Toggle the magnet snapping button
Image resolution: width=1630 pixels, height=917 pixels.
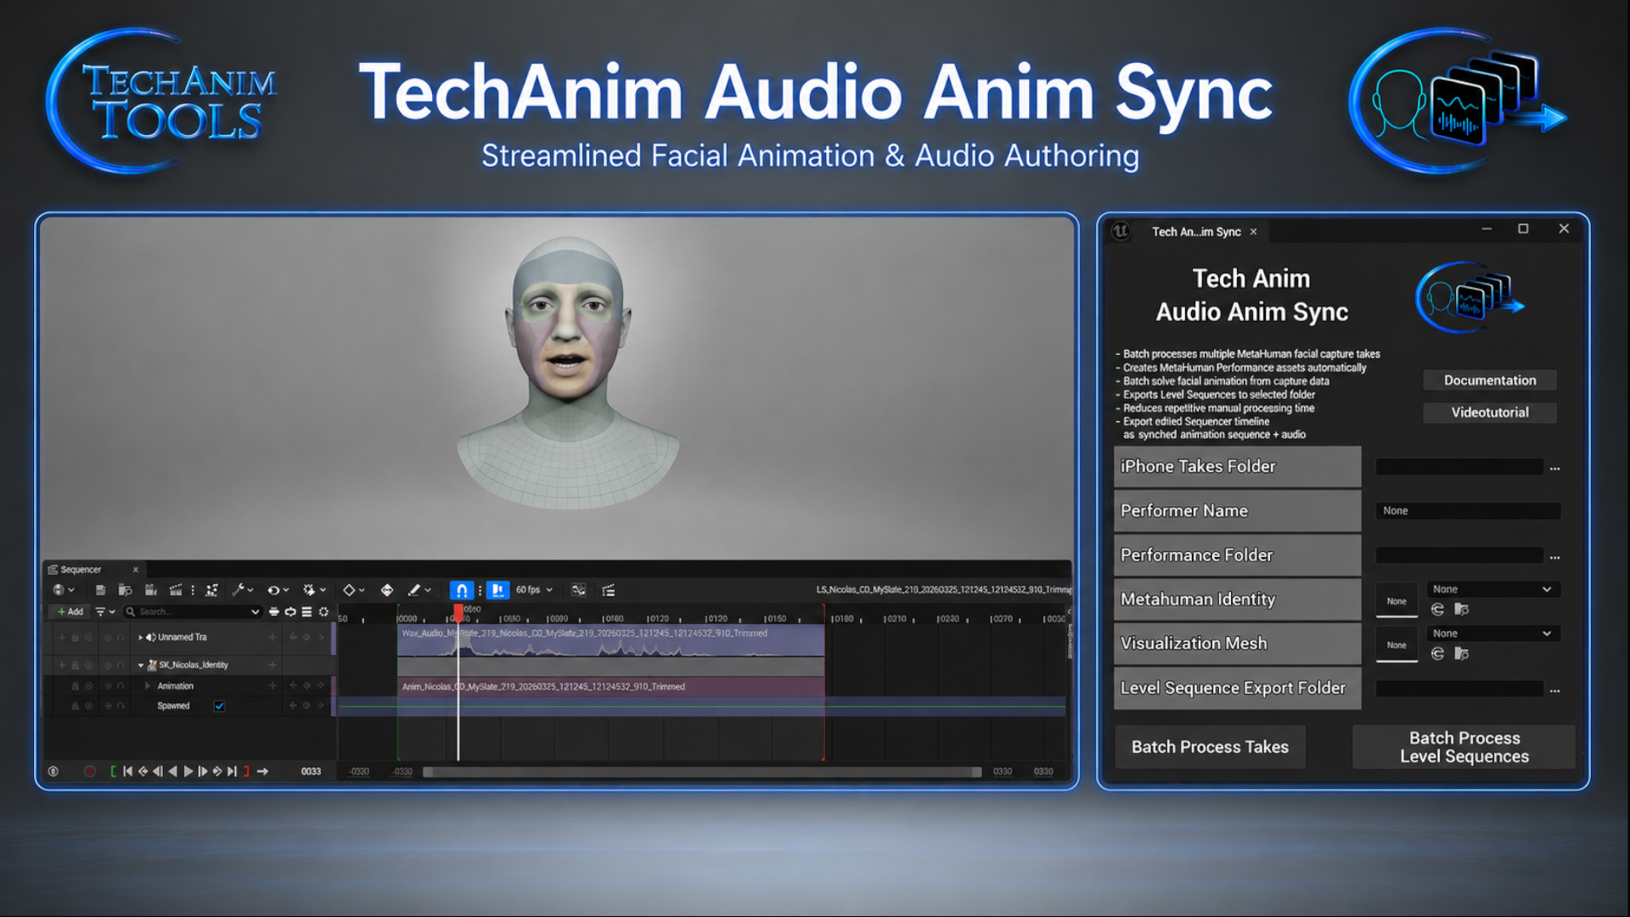461,590
